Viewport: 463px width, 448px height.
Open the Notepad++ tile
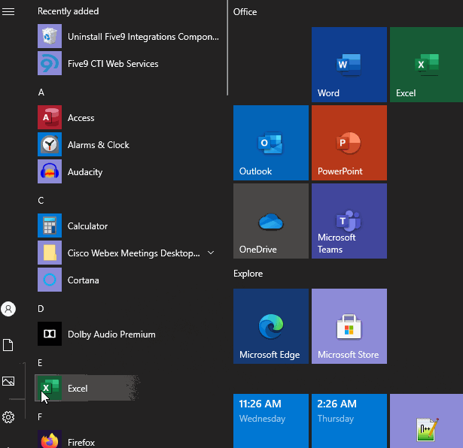click(x=426, y=421)
